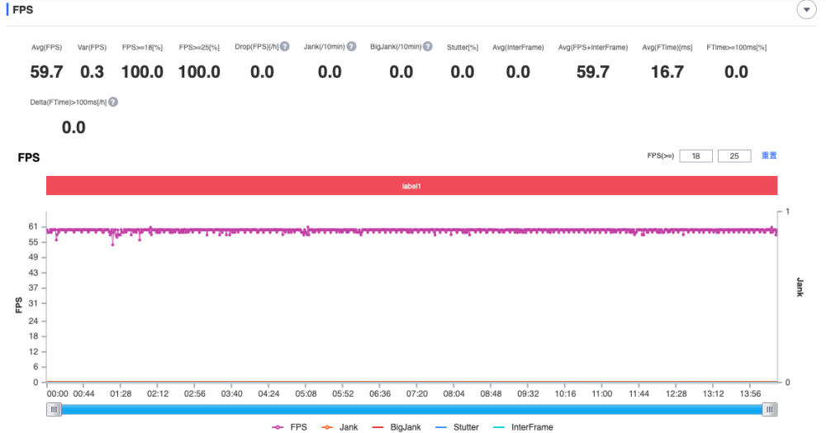
Task: Open help icon beside Delta(FTime)>100ms[/h]
Action: 112,102
